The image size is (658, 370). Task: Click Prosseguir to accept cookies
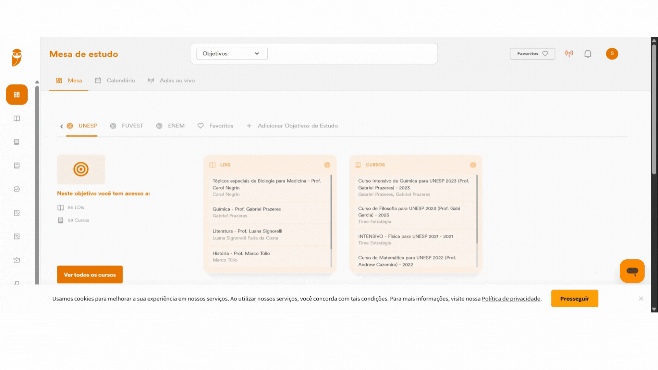(x=574, y=298)
